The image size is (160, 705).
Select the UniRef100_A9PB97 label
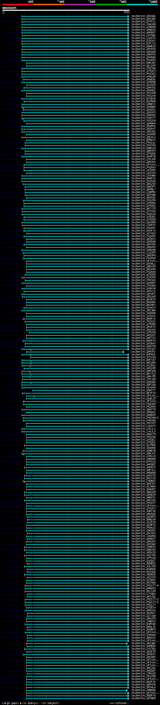tap(143, 33)
